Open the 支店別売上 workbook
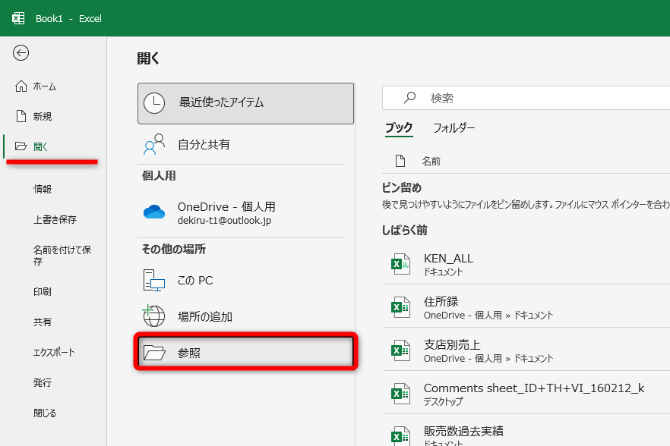This screenshot has width=670, height=446. pos(526,350)
